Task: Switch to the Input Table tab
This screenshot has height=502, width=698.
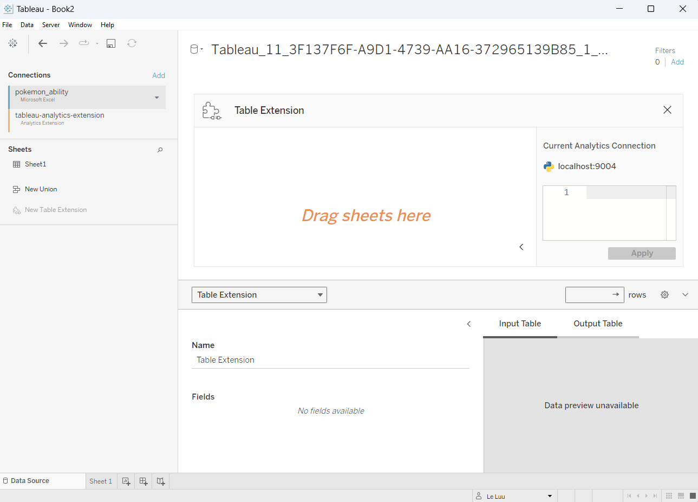Action: click(x=520, y=324)
